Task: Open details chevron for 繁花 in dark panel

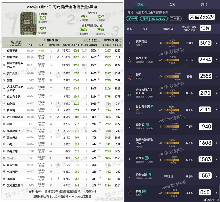Action: 216,77
